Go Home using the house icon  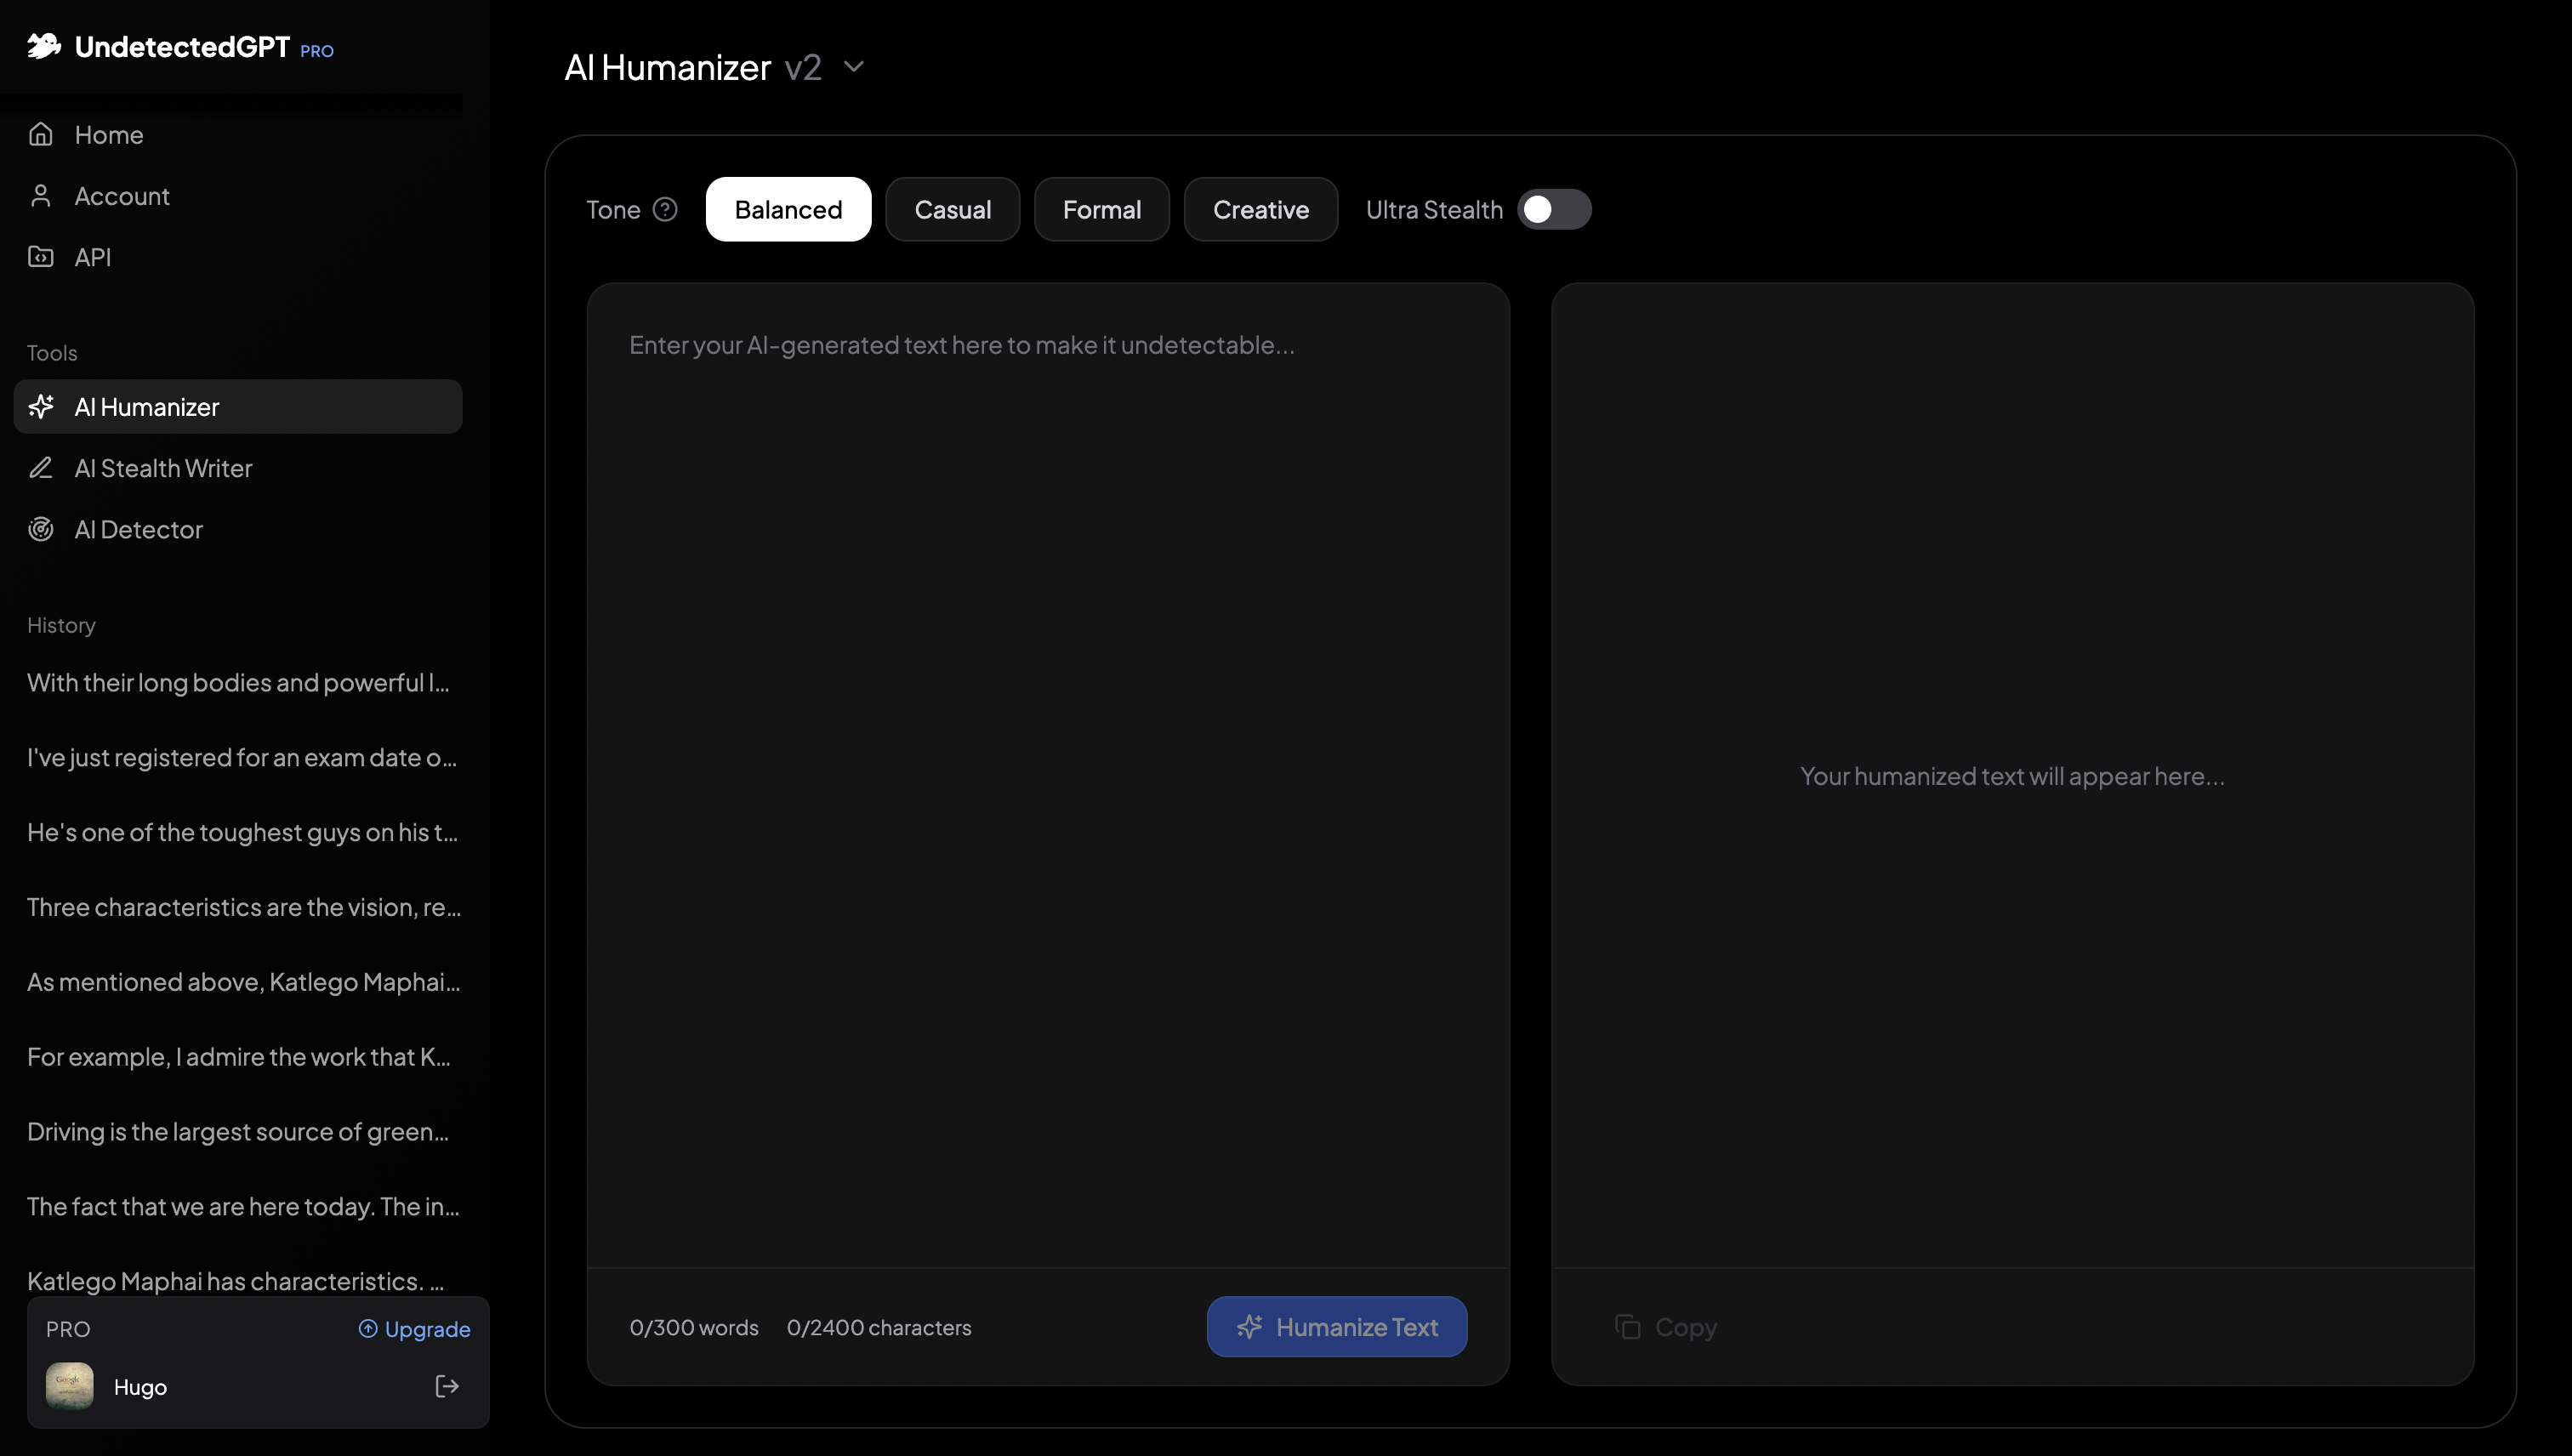(41, 134)
